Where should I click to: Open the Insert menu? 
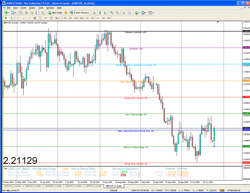pos(24,8)
